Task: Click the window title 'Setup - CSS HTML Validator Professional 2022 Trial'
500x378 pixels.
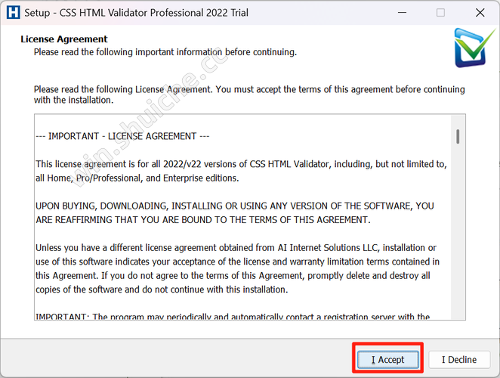Action: [x=136, y=13]
